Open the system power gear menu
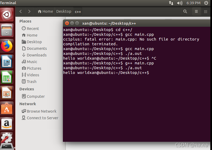The height and width of the screenshot is (150, 212). (x=206, y=3)
